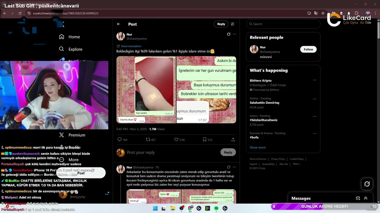Go to Home in X sidebar
This screenshot has height=213, width=380.
pyautogui.click(x=69, y=37)
